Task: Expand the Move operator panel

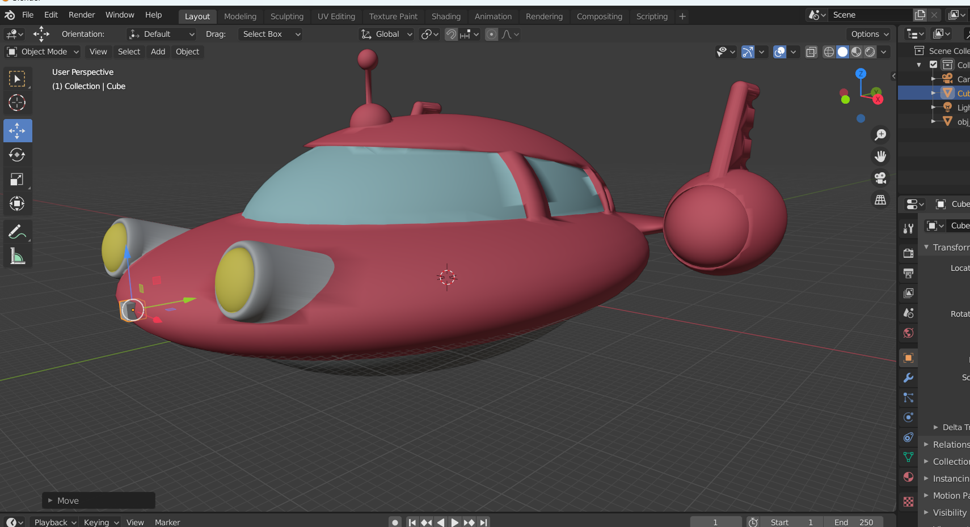Action: tap(99, 500)
